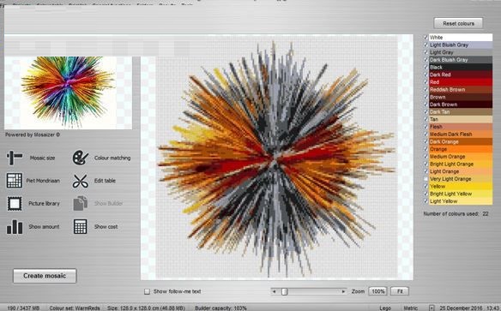Open the Mosaic size tool icon
The height and width of the screenshot is (311, 501).
(15, 158)
